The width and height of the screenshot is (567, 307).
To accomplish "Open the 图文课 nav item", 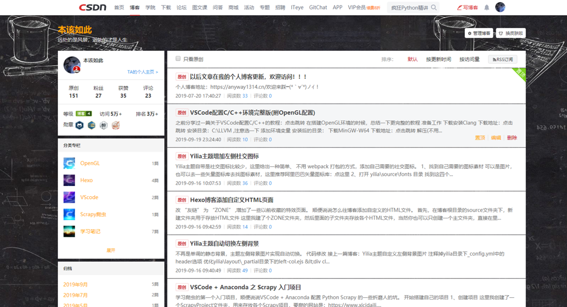I will click(199, 7).
